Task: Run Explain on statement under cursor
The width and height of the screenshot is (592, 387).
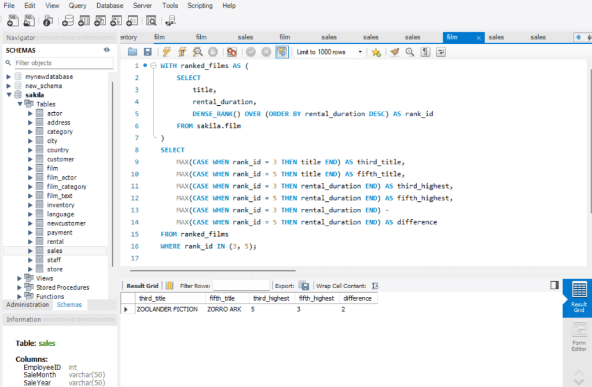Action: 197,52
